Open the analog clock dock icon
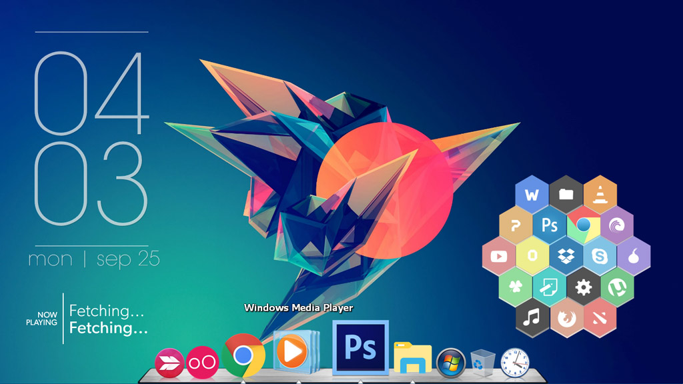 click(514, 363)
